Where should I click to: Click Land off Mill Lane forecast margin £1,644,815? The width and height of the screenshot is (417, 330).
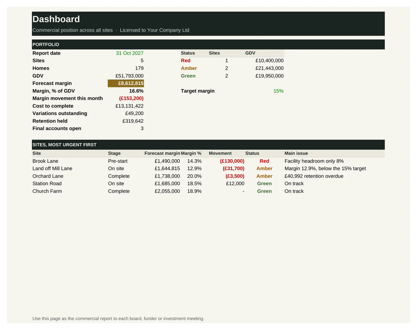(167, 168)
